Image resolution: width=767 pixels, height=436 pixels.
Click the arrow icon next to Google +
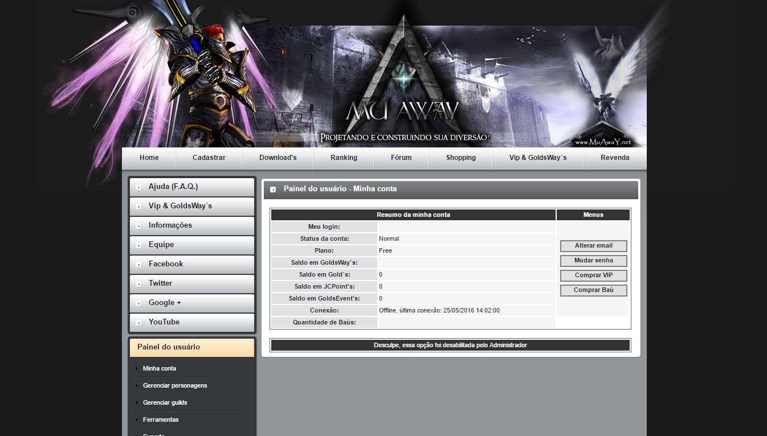pos(138,303)
